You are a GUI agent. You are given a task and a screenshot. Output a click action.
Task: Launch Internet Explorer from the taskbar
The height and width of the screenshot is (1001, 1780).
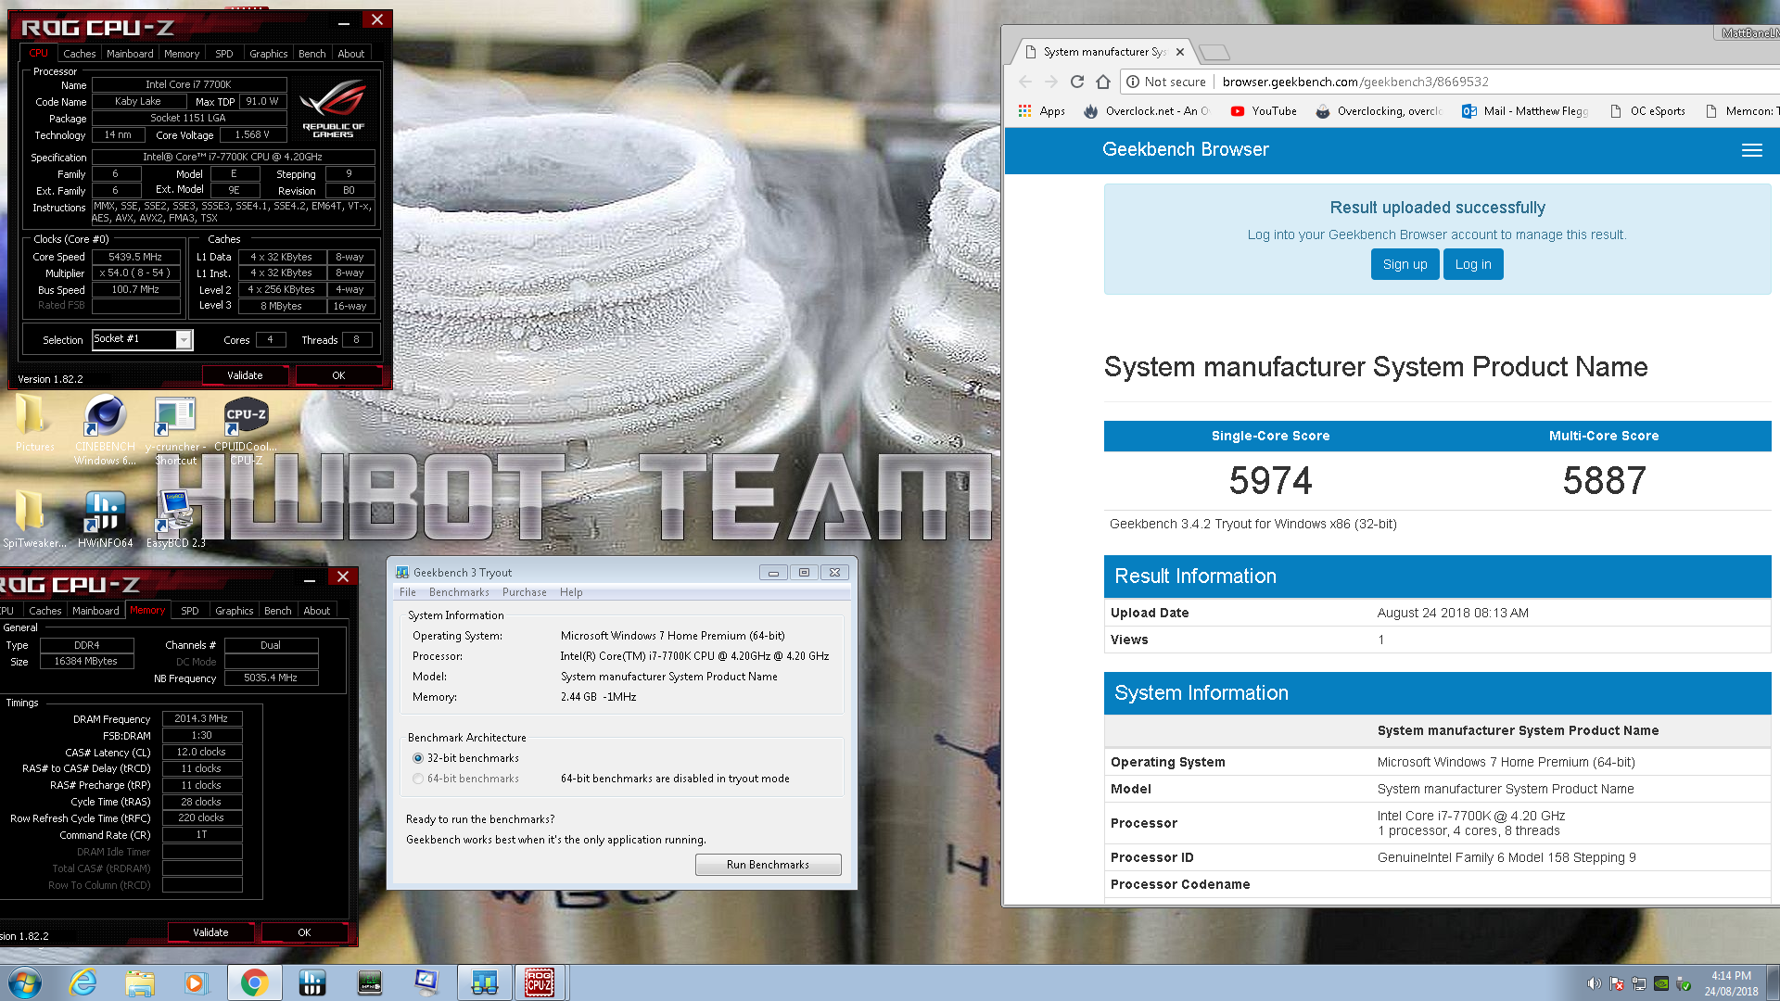coord(83,982)
